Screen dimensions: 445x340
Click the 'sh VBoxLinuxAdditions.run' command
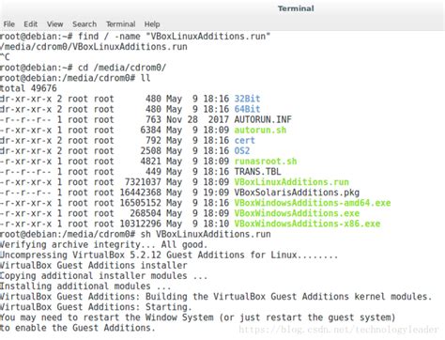tap(206, 234)
